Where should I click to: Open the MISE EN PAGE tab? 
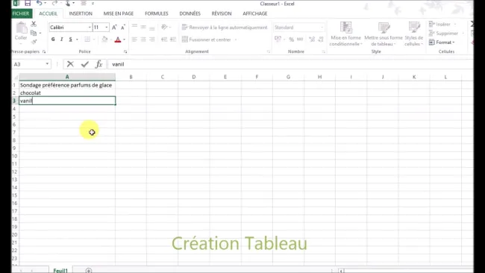(119, 13)
